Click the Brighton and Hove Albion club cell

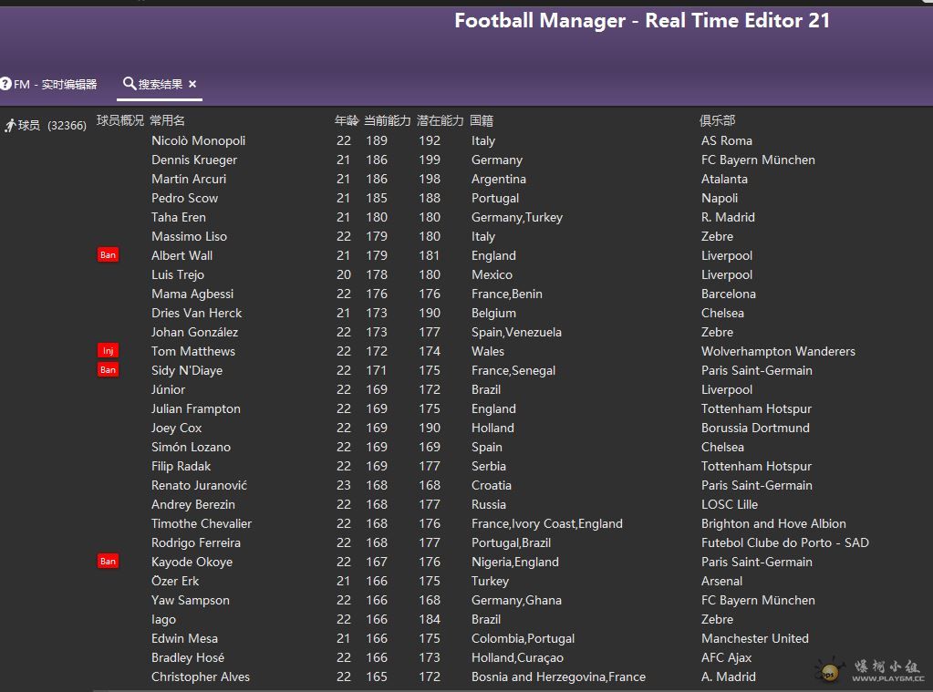click(773, 523)
